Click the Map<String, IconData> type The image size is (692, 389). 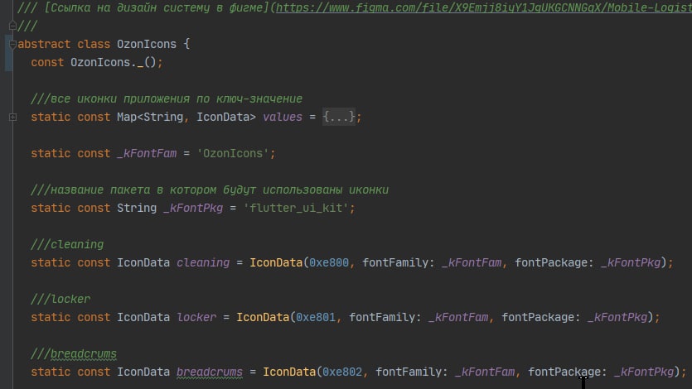point(186,117)
